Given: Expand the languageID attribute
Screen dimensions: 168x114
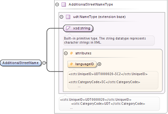Looking at the screenshot, I should (x=100, y=64).
